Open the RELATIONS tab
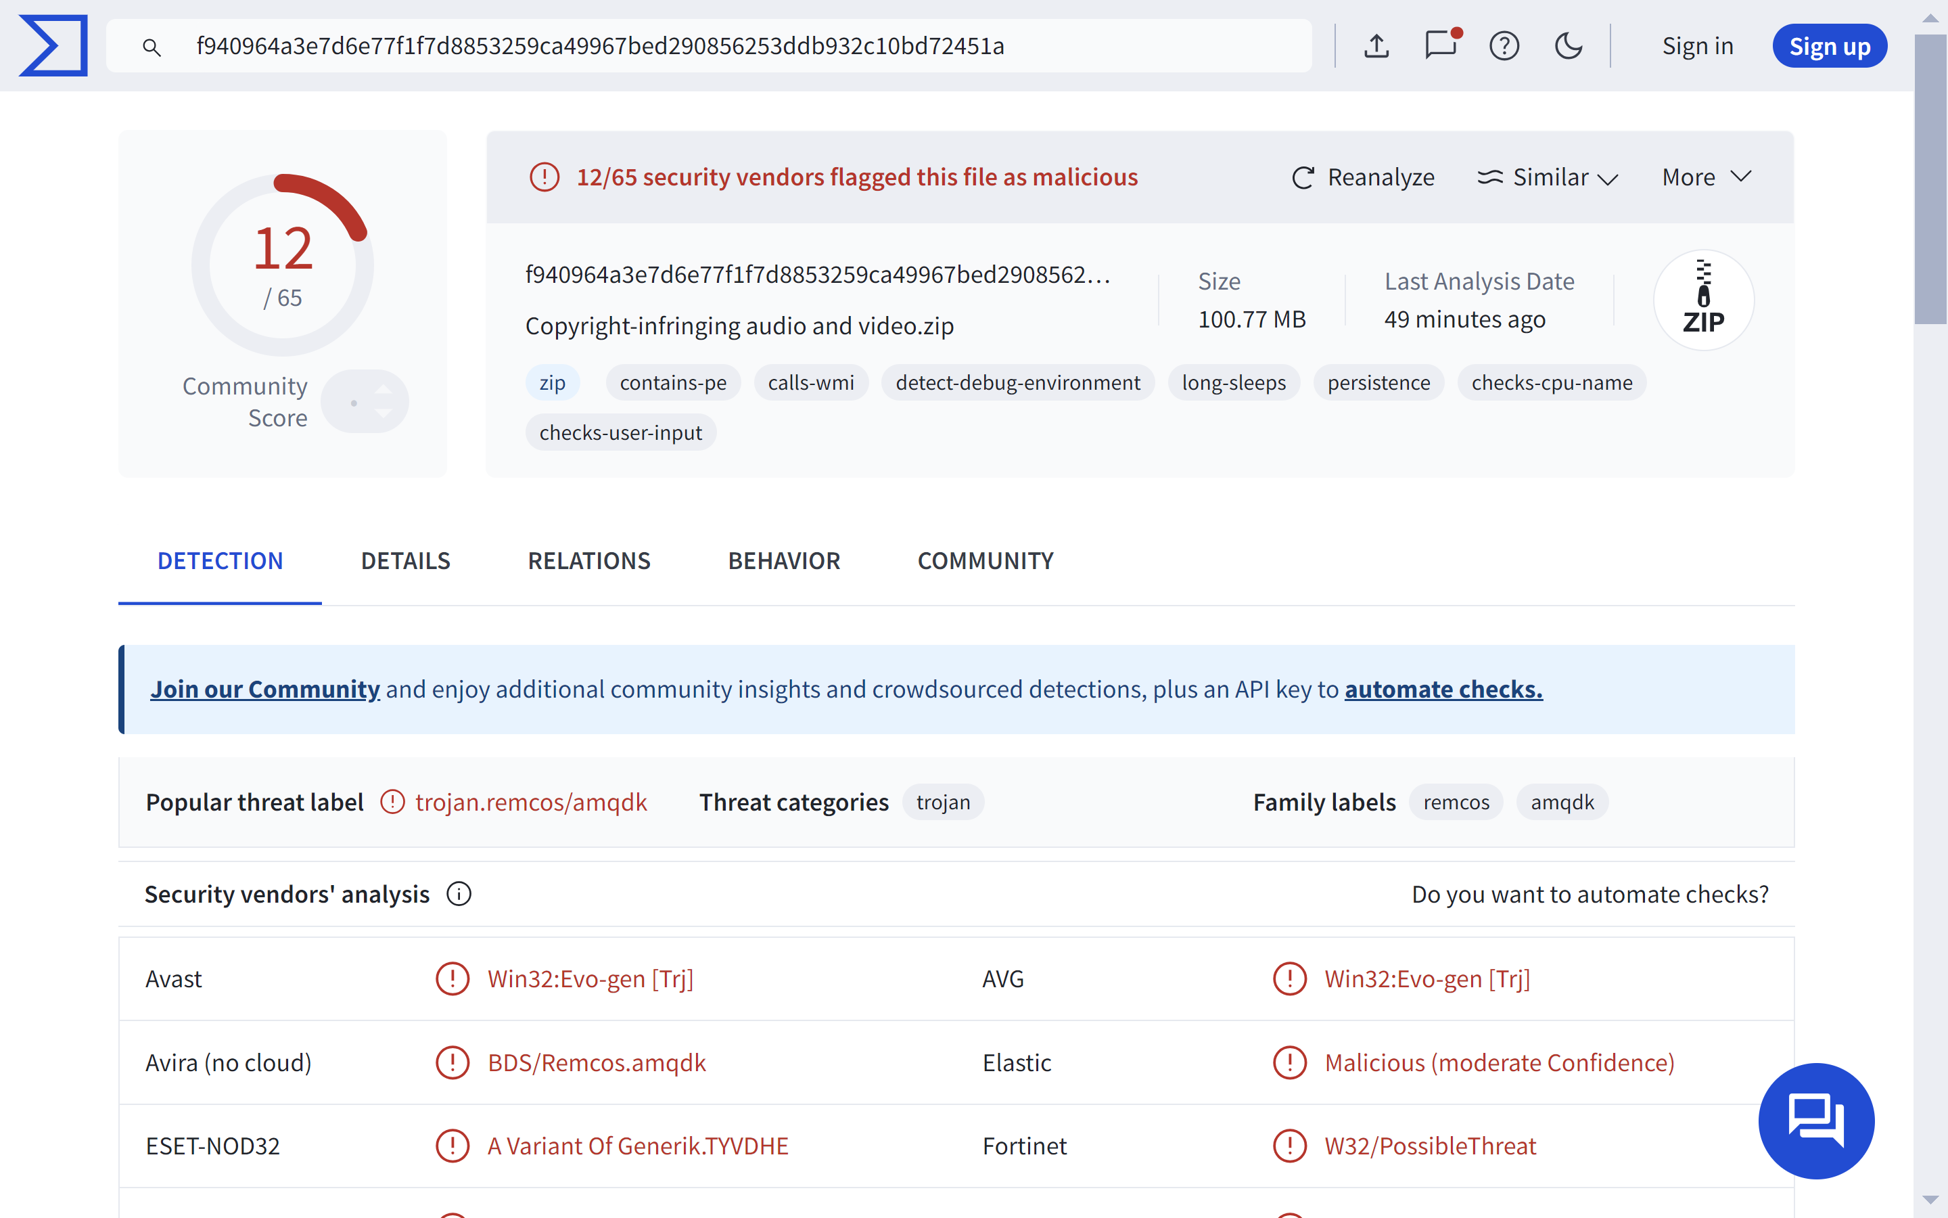Viewport: 1948px width, 1218px height. coord(588,561)
